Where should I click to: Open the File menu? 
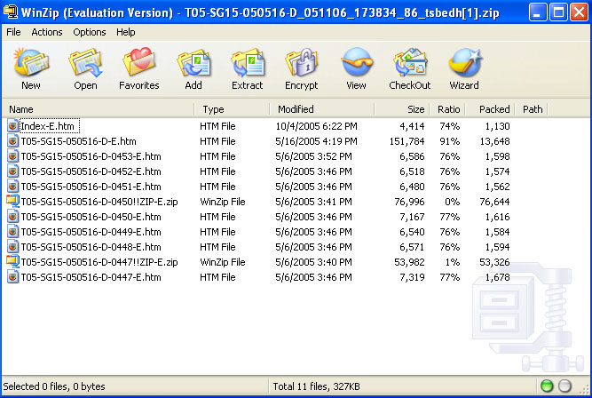[x=13, y=32]
